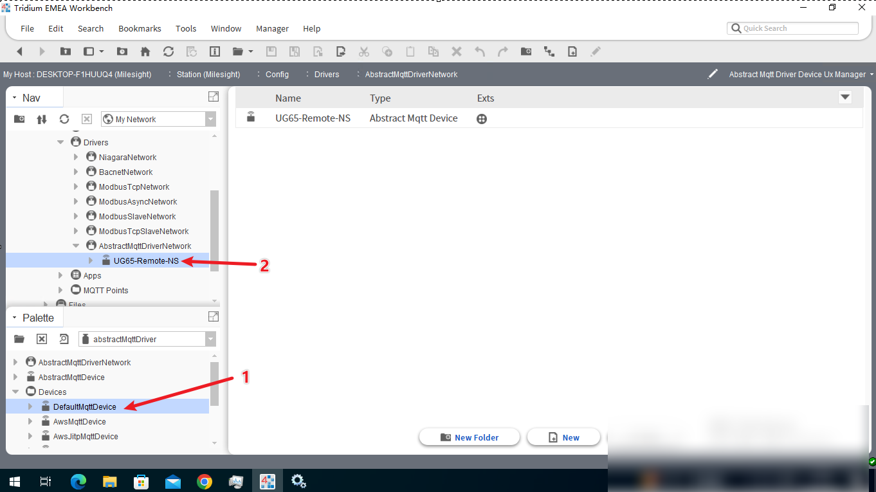Click the My Host breadcrumb
This screenshot has height=492, width=876.
pyautogui.click(x=77, y=75)
